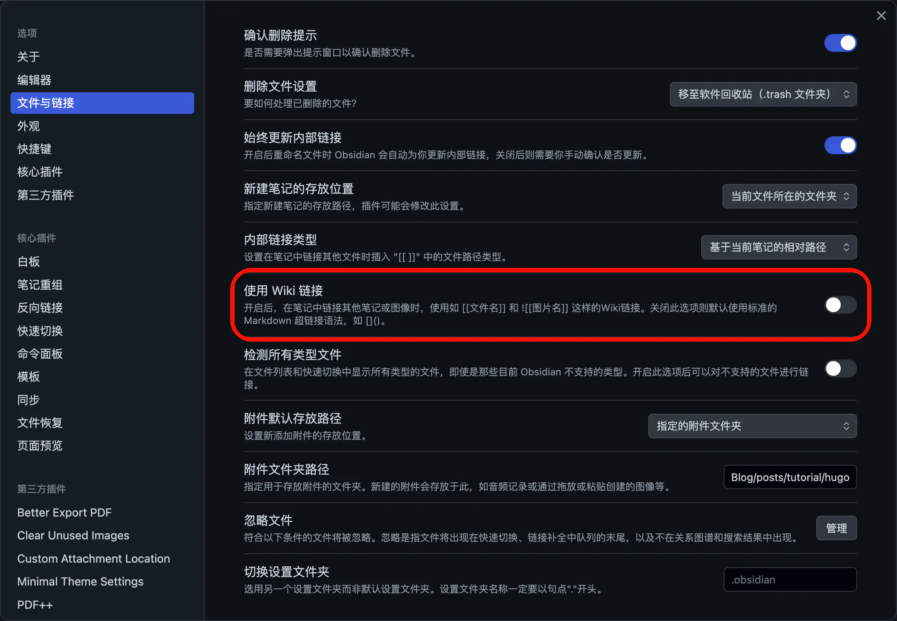Select Better Export PDF plugin settings

(x=64, y=512)
